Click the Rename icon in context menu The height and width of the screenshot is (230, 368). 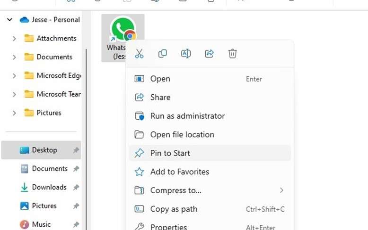click(186, 54)
